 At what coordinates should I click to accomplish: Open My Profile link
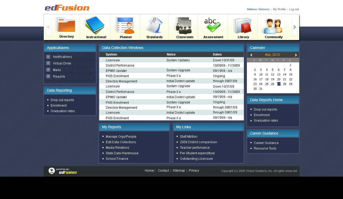click(x=279, y=9)
